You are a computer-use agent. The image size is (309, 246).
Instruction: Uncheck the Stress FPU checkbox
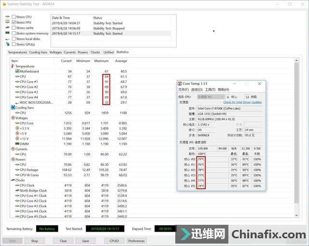point(14,22)
